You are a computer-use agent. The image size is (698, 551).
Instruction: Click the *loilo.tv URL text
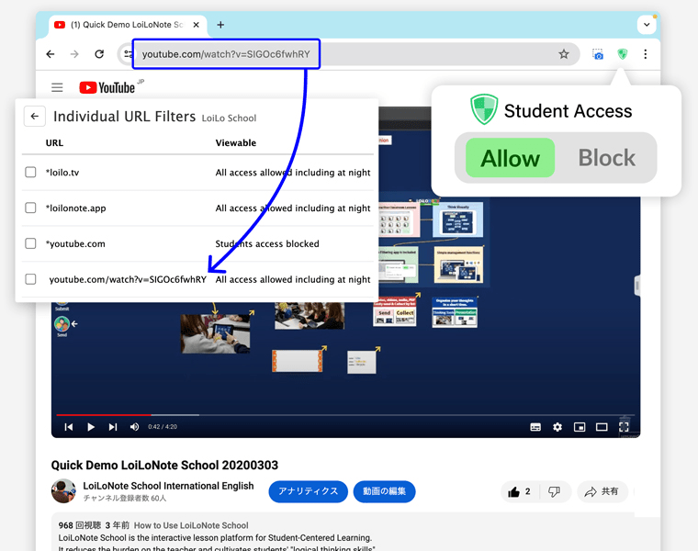[62, 173]
